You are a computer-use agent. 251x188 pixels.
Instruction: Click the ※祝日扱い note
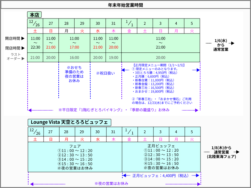105,73
